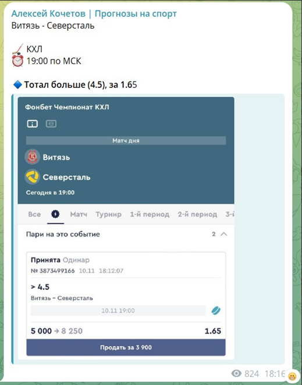Click the Витязь – Северсталь text in bet card

point(62,298)
